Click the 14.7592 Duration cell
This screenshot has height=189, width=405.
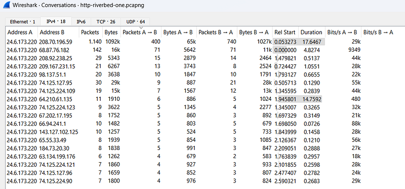(312, 99)
